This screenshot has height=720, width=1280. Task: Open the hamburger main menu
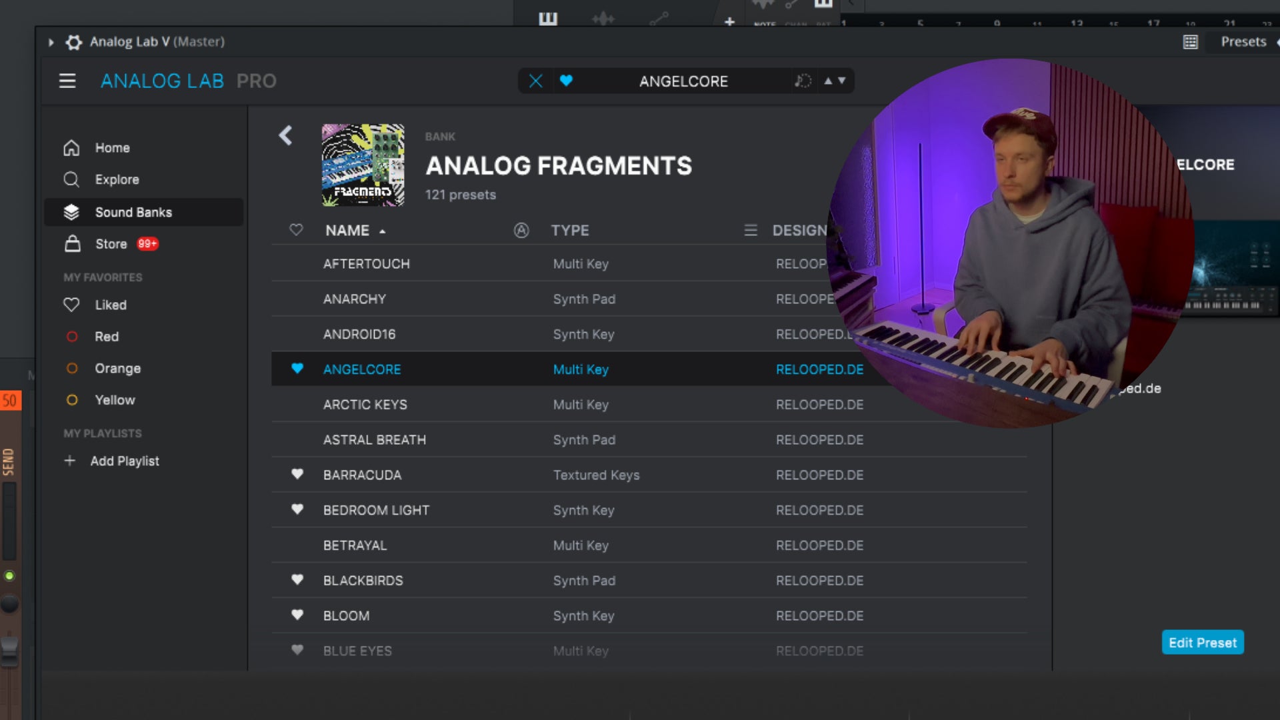tap(67, 81)
